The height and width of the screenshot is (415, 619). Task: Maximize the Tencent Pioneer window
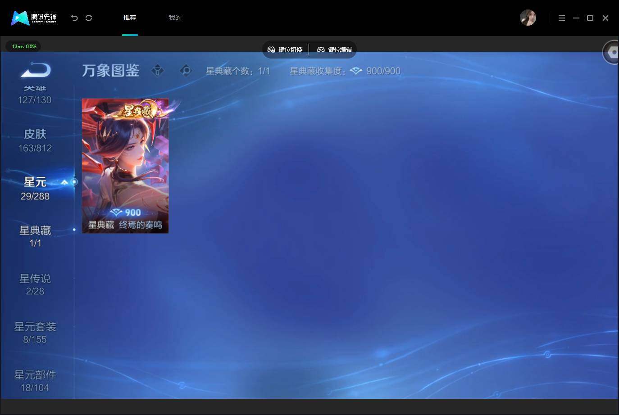pyautogui.click(x=590, y=18)
